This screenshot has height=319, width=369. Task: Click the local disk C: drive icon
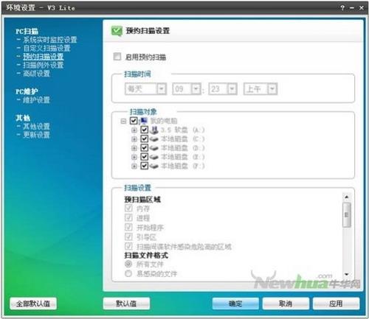point(154,139)
